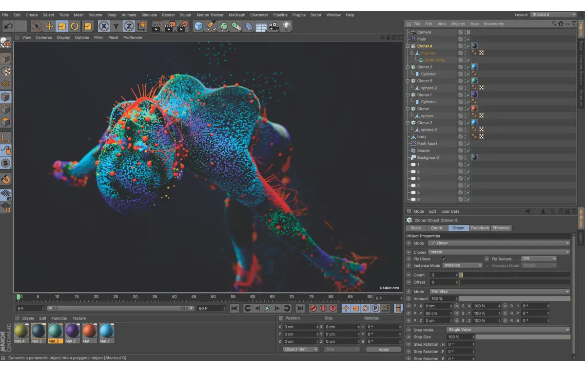Open Clones Iterate dropdown
Viewport: 585px width, 372px height.
click(499, 252)
